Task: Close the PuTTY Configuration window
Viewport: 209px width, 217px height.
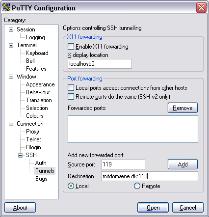Action: click(201, 7)
